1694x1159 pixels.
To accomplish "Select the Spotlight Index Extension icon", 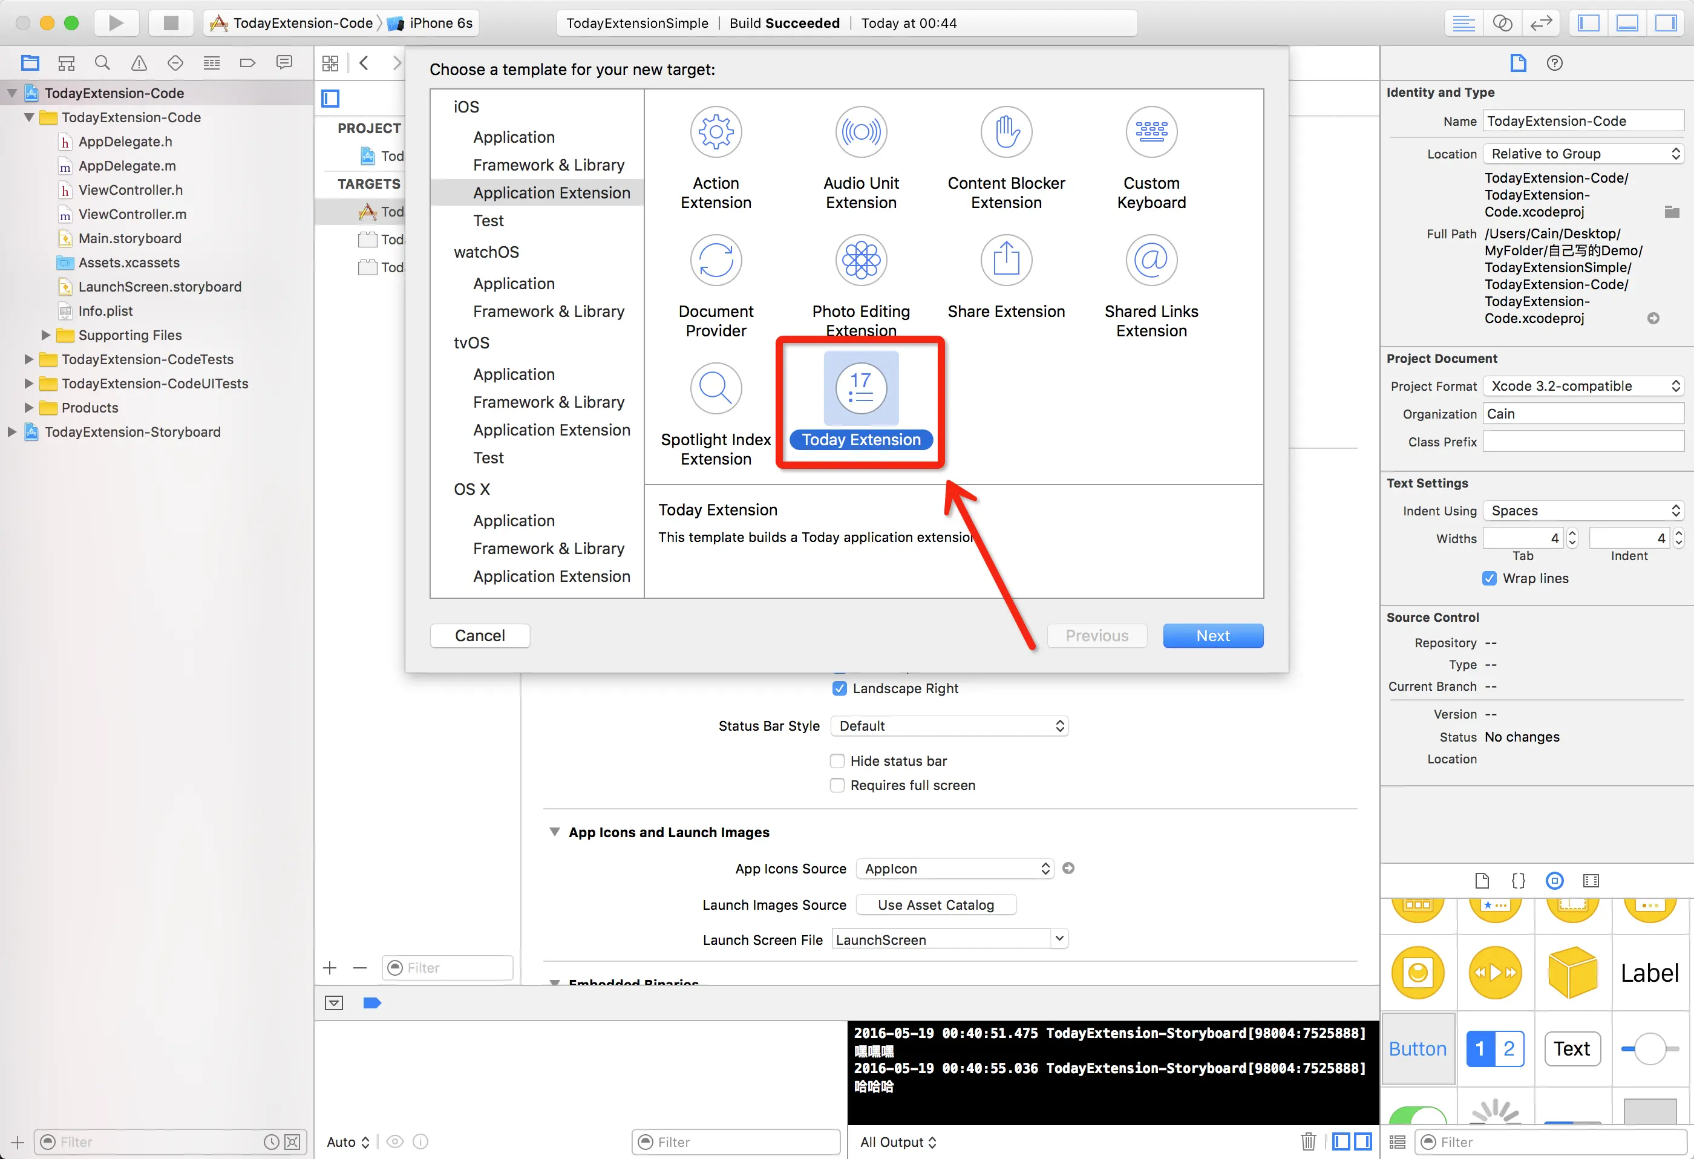I will click(715, 388).
